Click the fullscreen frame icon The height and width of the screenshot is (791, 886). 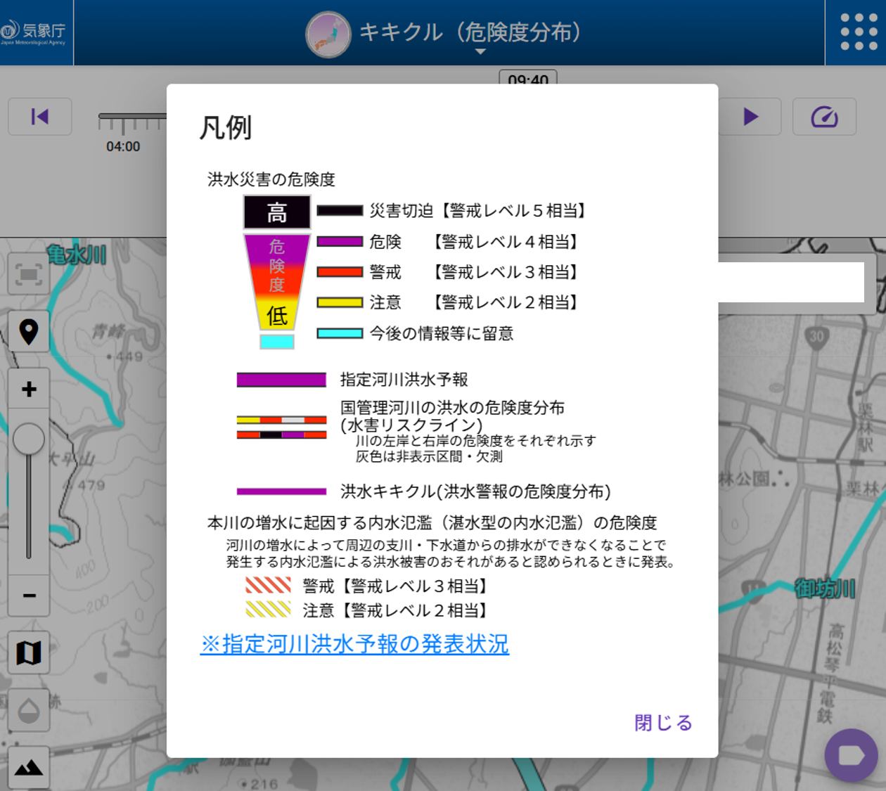click(29, 274)
